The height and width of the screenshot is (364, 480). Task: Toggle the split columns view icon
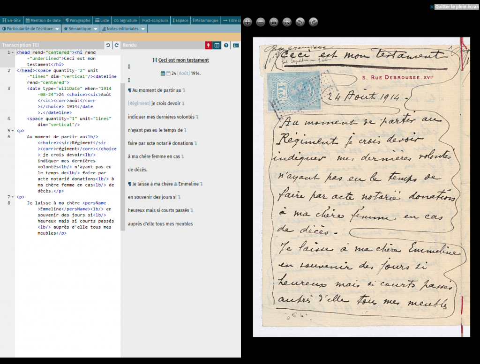coord(217,45)
